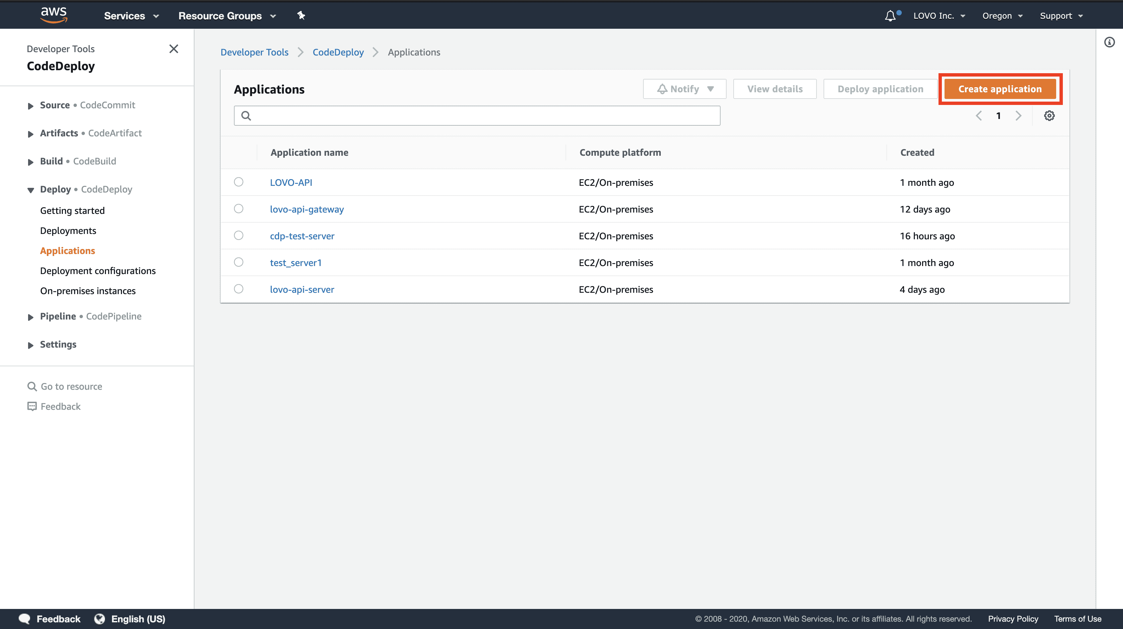Open the Resource Groups dropdown
The image size is (1123, 629).
227,16
